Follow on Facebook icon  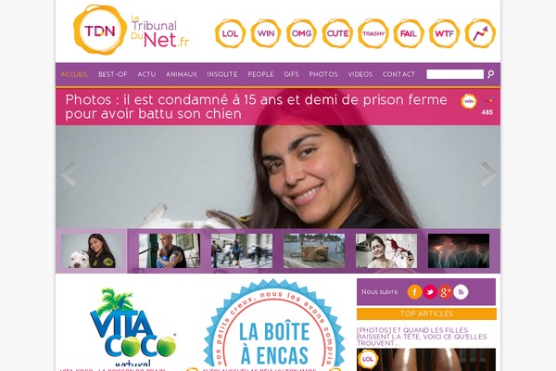[x=414, y=292]
